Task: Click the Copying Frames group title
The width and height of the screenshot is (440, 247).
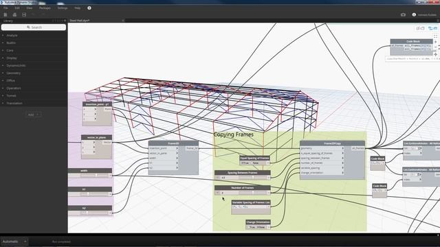Action: pyautogui.click(x=234, y=134)
